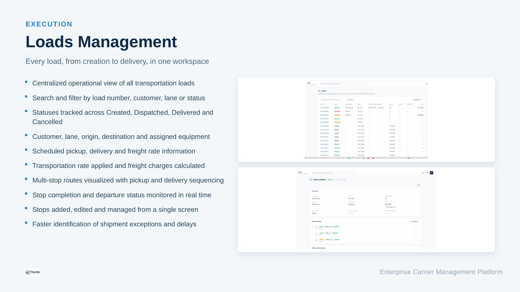Open the LOAD-000005 link
The height and width of the screenshot is (292, 520).
coord(324,122)
